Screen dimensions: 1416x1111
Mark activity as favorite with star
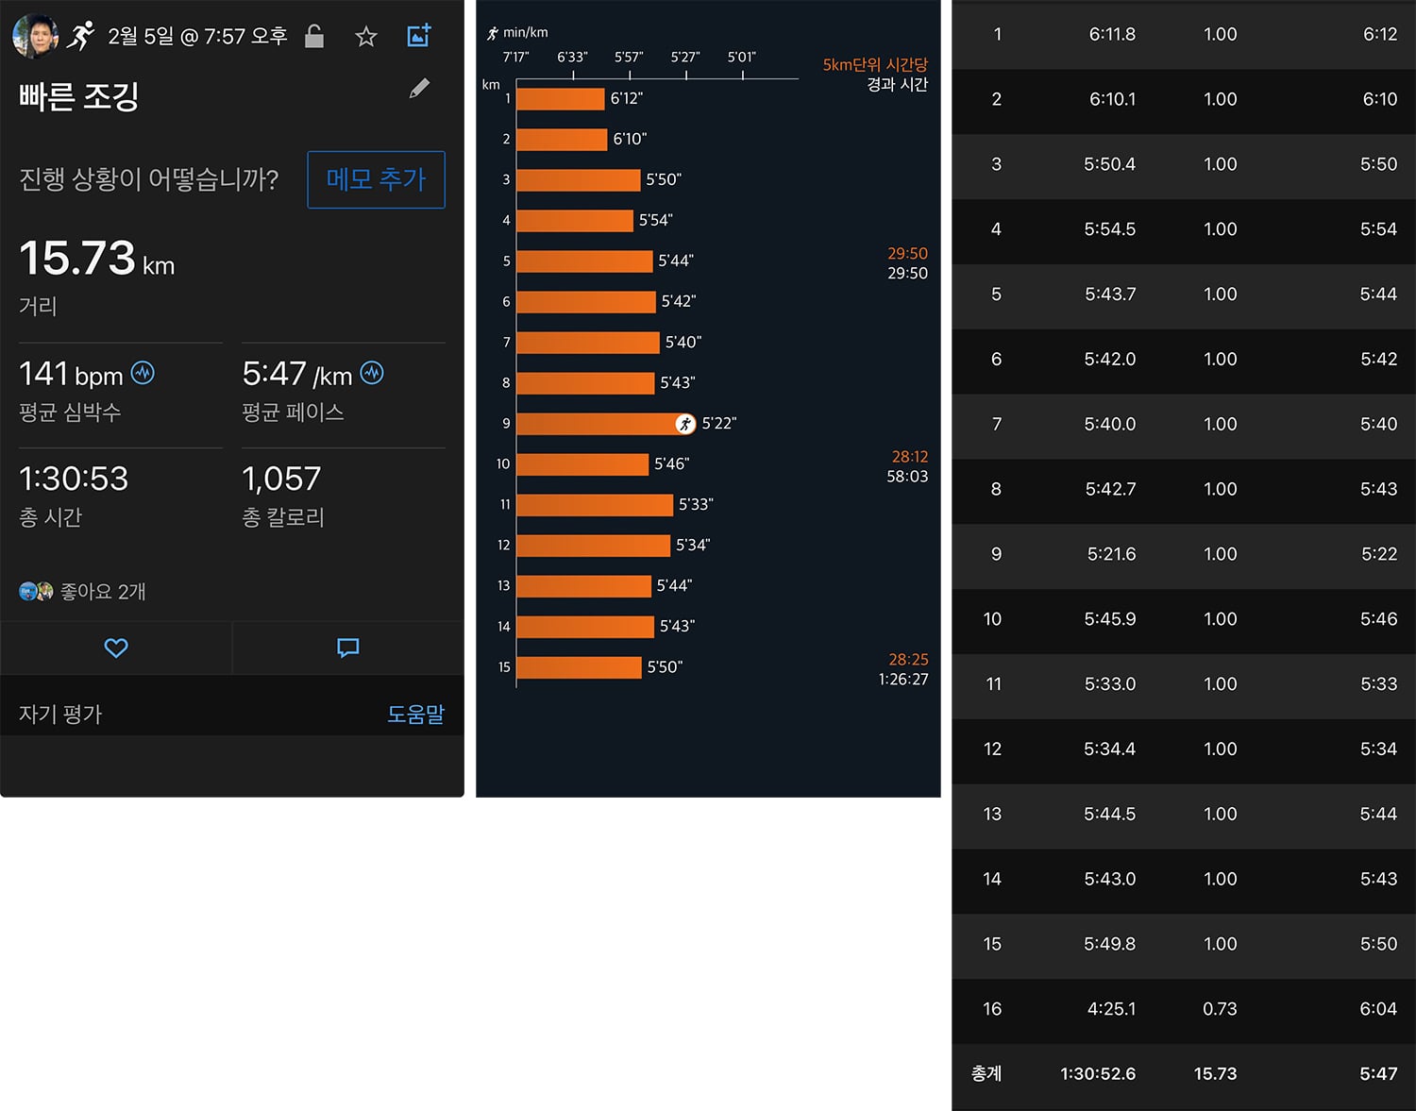(366, 37)
